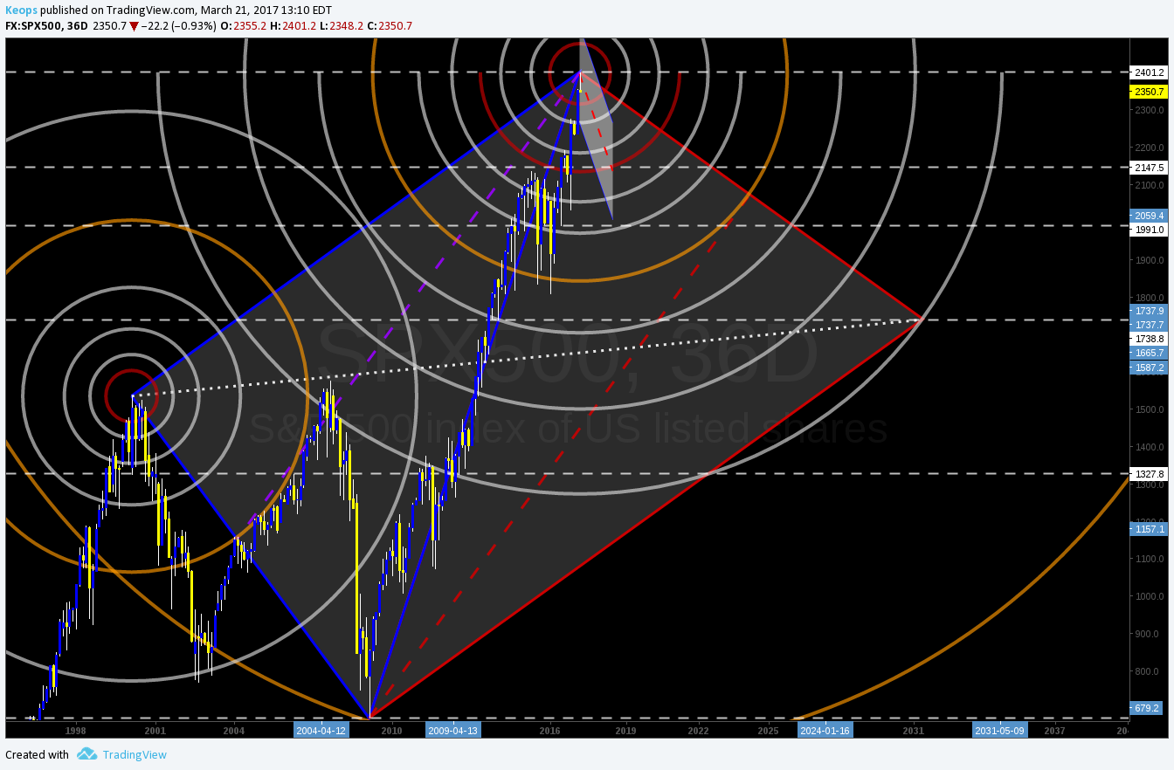Click the 1000.0 price scale tick
This screenshot has height=770, width=1174.
click(1149, 596)
